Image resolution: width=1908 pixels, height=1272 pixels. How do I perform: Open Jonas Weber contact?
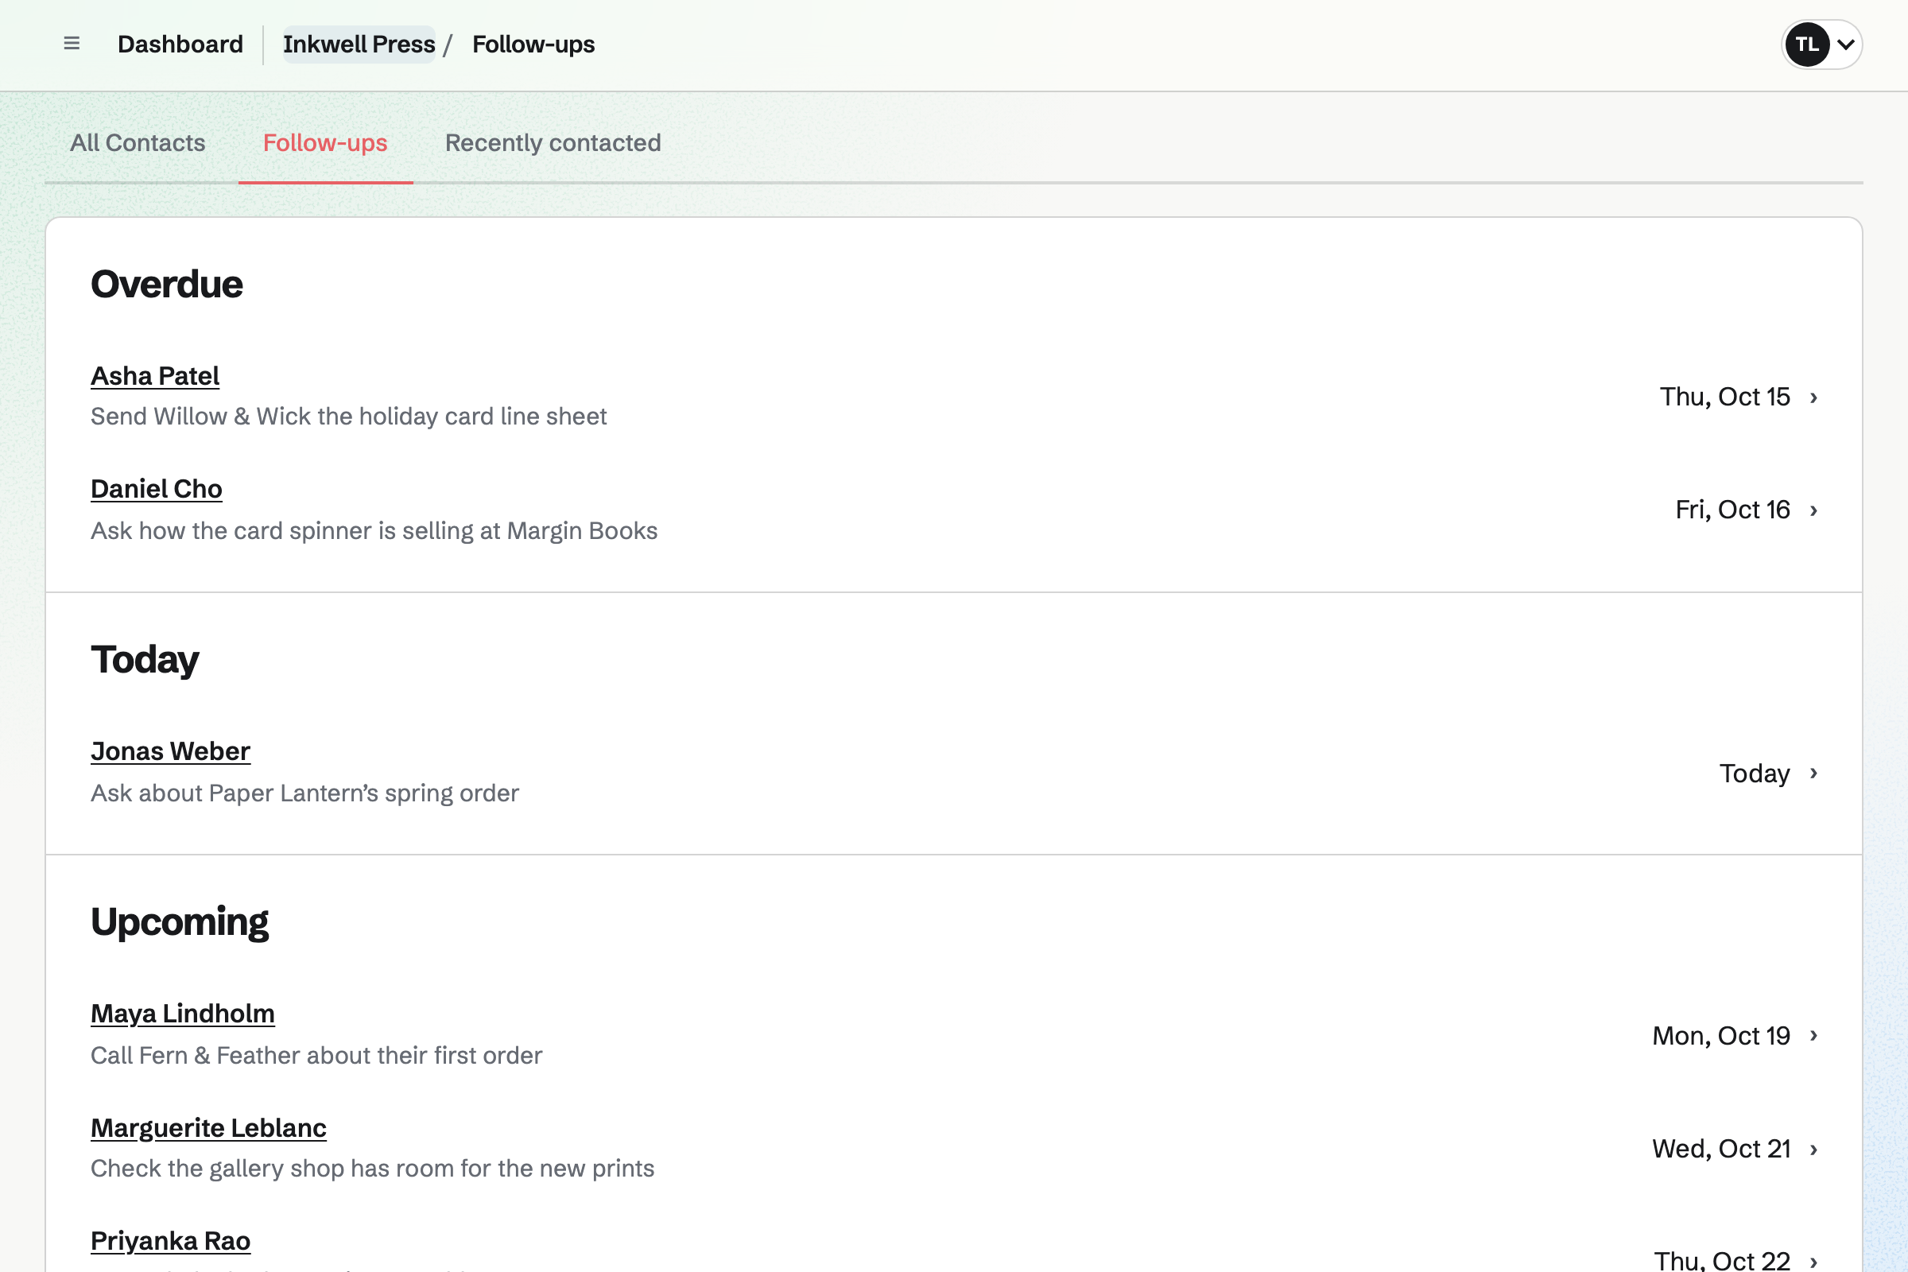click(170, 751)
